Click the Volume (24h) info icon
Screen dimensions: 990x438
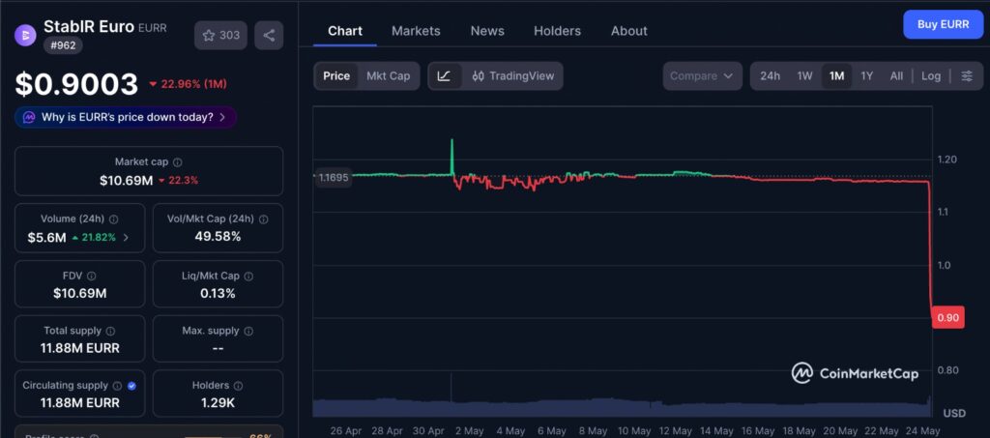pyautogui.click(x=114, y=219)
